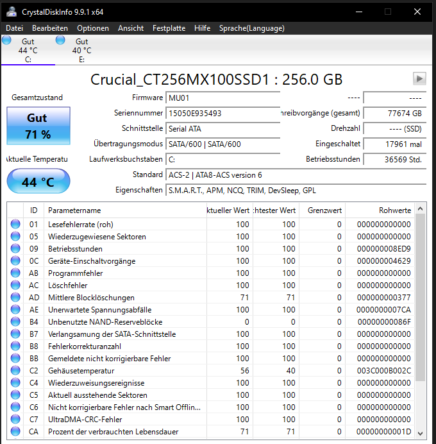The width and height of the screenshot is (436, 444).
Task: Select the UltraDMA-CRC-Fehler parameter name
Action: (85, 420)
